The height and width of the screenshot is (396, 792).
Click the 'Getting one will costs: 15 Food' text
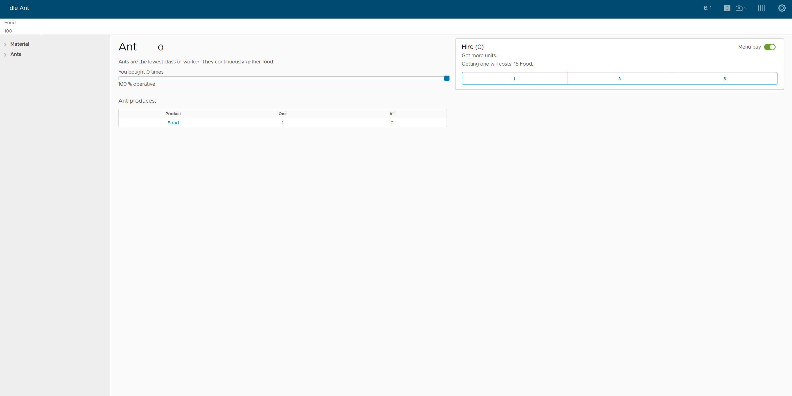point(497,64)
